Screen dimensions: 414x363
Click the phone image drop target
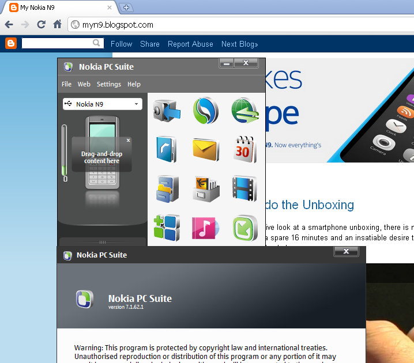[102, 153]
